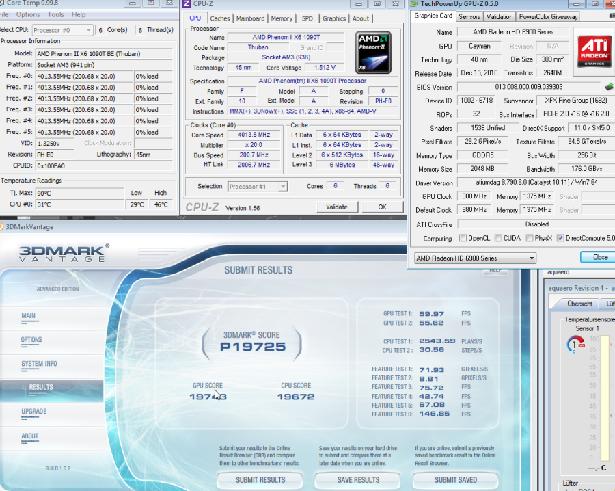Click the AMD Phenom II logo in CPU-Z
This screenshot has height=491, width=615.
[373, 53]
